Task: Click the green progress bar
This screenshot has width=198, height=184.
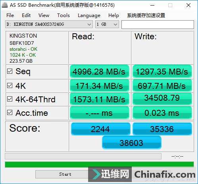Action: tap(99, 164)
